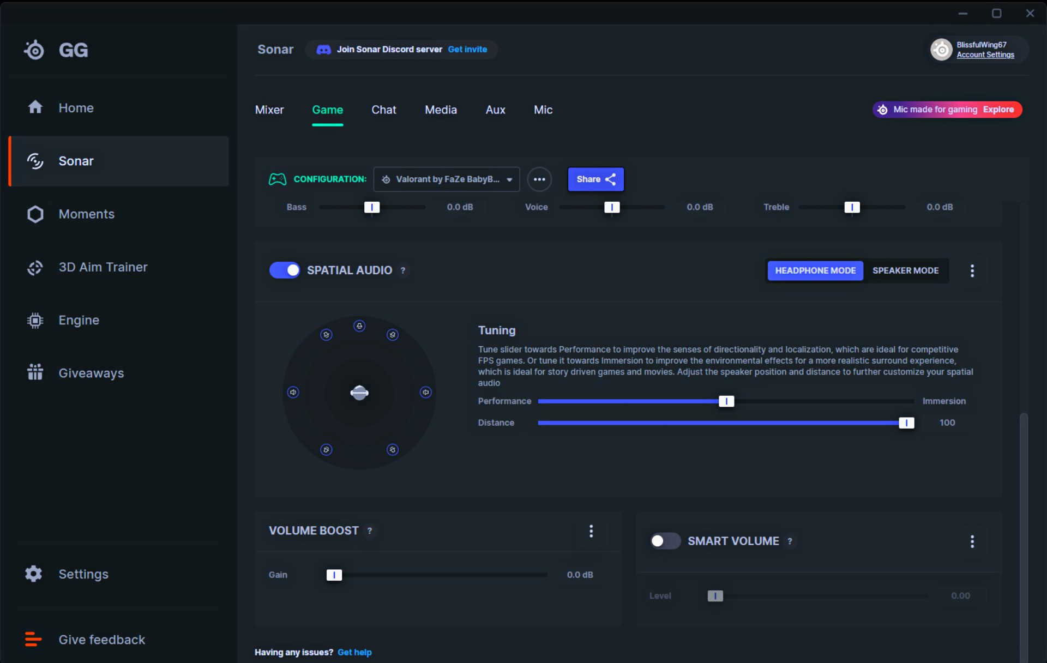
Task: Click the center head icon in spatial circle
Action: point(359,393)
